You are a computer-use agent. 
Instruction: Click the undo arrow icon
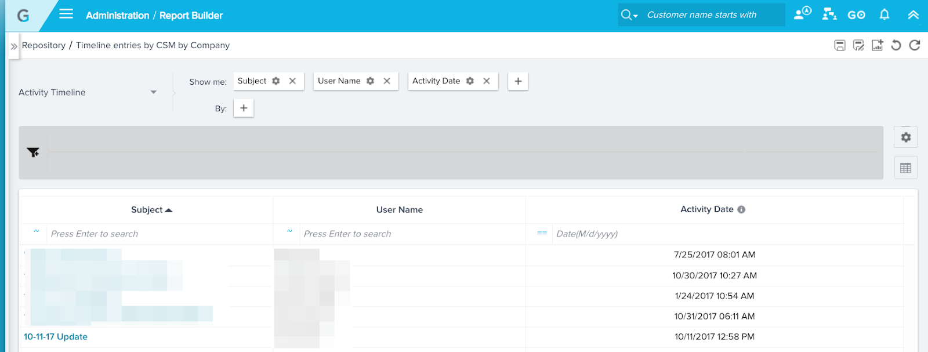[x=896, y=45]
